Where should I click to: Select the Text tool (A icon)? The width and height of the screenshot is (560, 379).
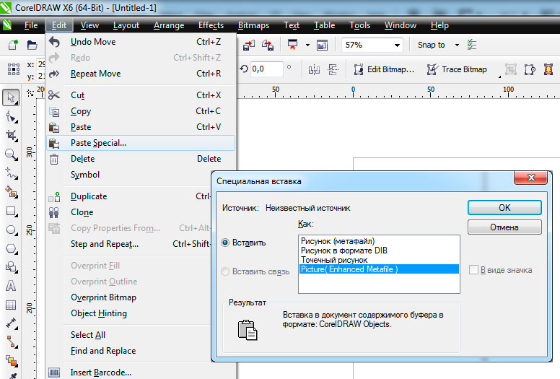pyautogui.click(x=11, y=286)
